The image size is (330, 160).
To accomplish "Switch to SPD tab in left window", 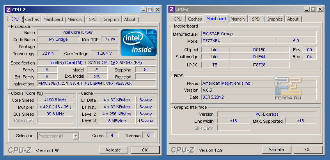I will click(x=93, y=19).
